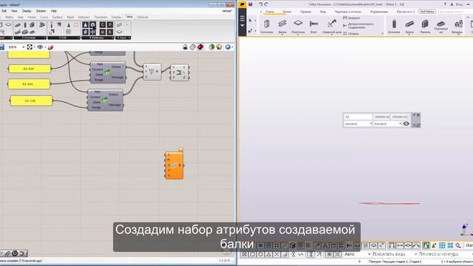Expand the 3 Edit panel list
Image resolution: width=473 pixels, height=266 pixels.
pyautogui.click(x=64, y=38)
